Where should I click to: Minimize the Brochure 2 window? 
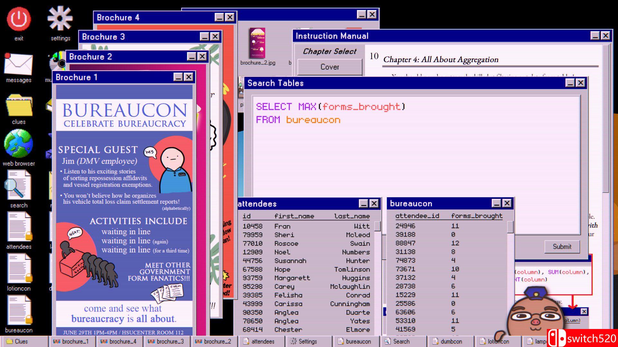[192, 57]
